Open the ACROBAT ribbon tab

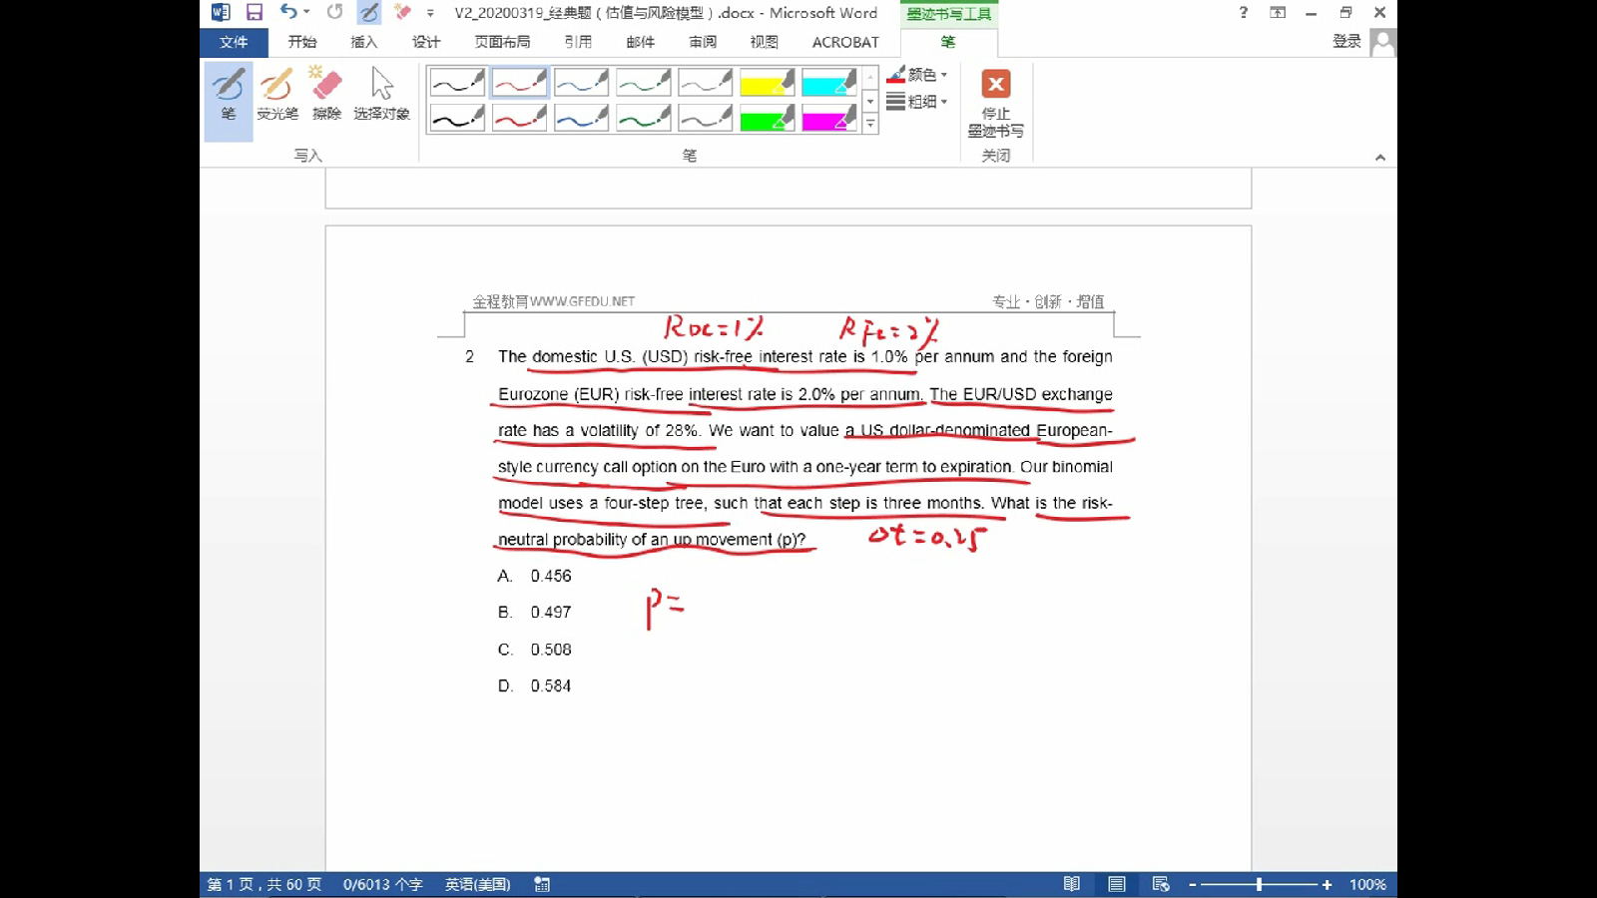pyautogui.click(x=844, y=42)
